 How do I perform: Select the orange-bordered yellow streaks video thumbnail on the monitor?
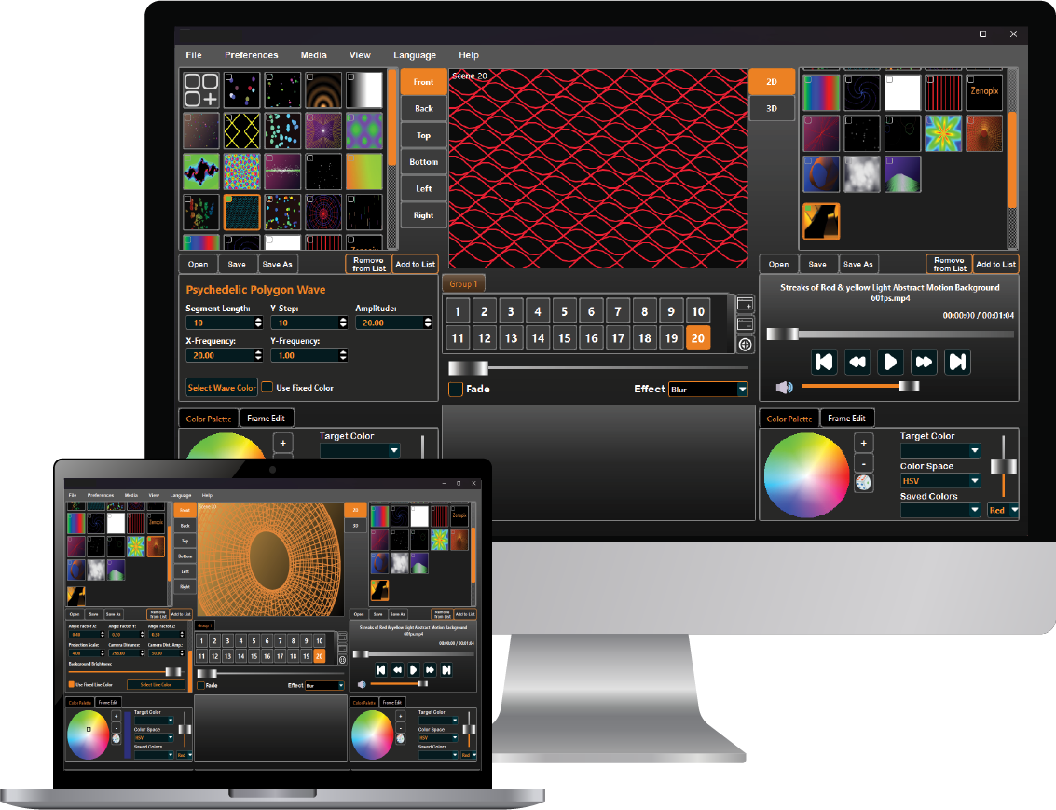coord(821,222)
